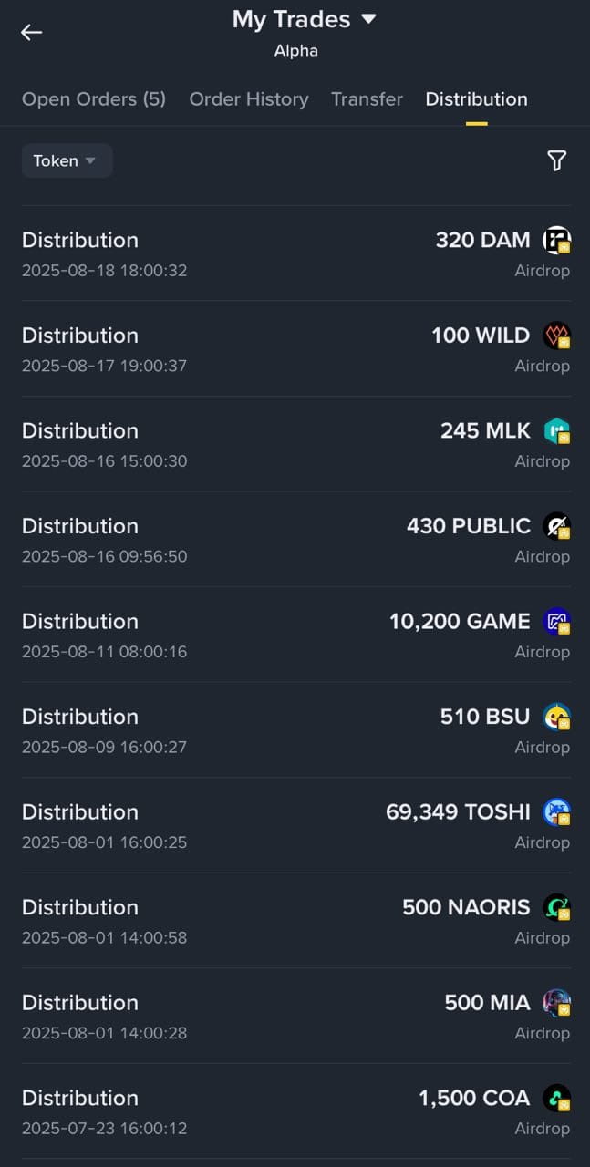Tap the BSU token icon
Screen dimensions: 590x1167
[x=556, y=717]
